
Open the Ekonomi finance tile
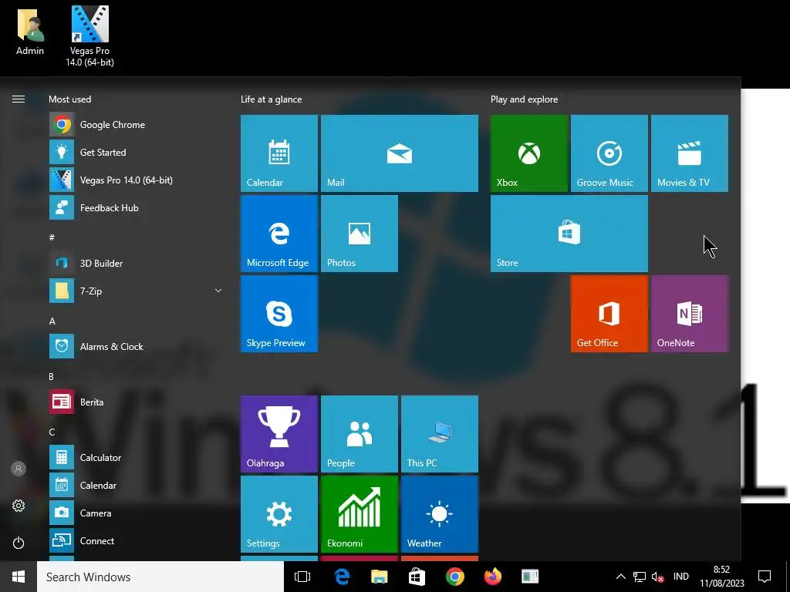click(360, 514)
